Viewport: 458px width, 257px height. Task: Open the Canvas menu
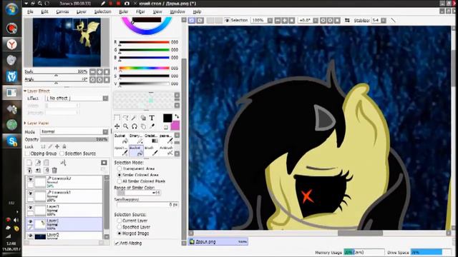click(62, 11)
